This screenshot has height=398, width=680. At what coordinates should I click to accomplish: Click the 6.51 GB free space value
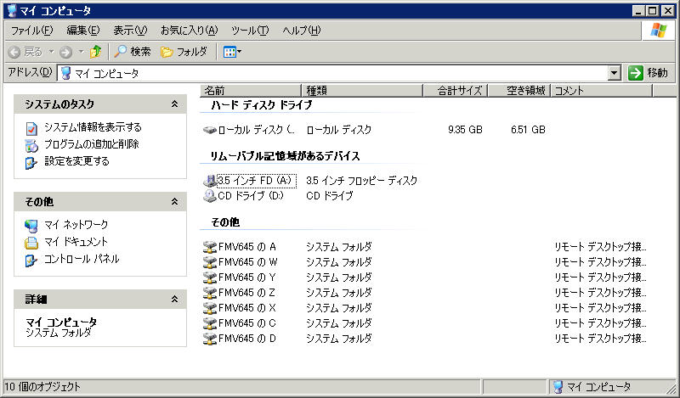[x=528, y=130]
